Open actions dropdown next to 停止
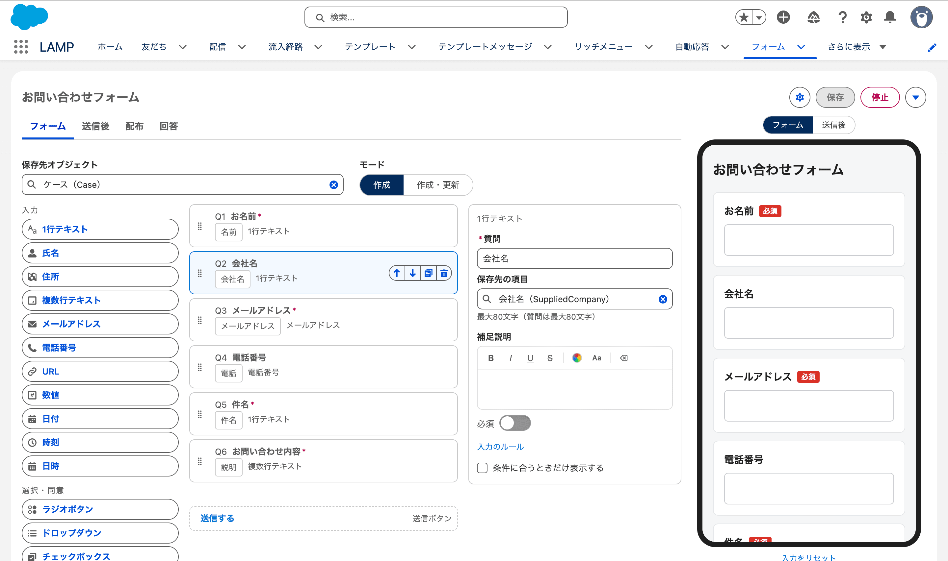Screen dimensions: 948x561 (x=915, y=97)
